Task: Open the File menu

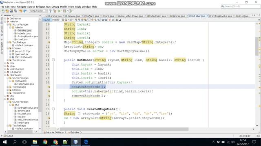Action: click(2, 7)
